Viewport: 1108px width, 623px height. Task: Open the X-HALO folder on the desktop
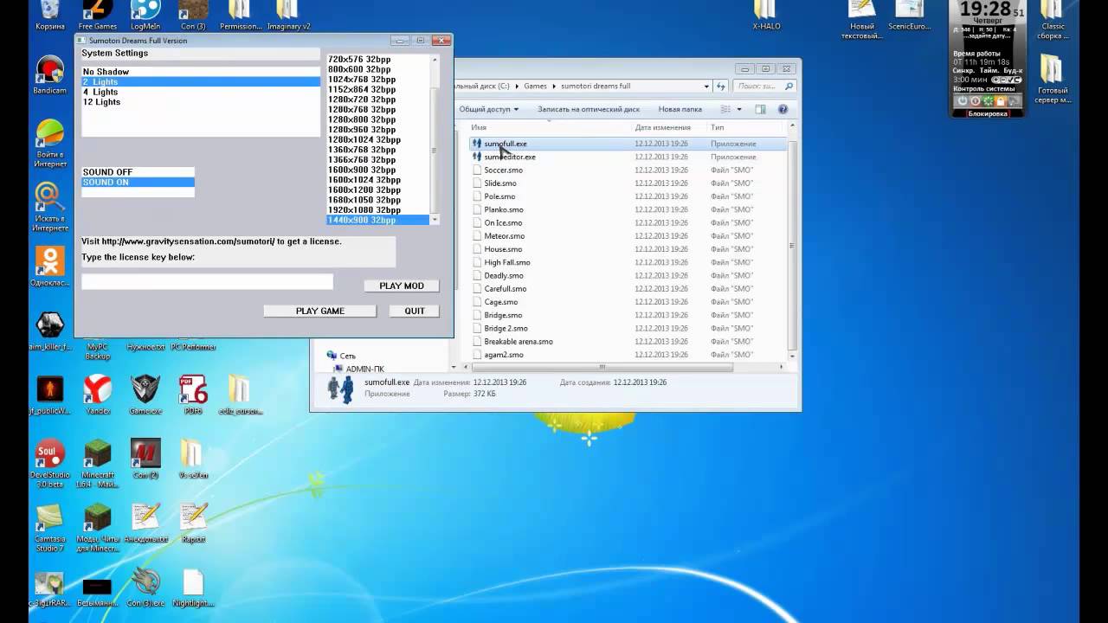pyautogui.click(x=766, y=16)
